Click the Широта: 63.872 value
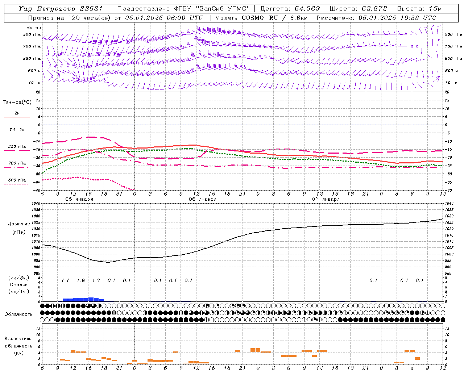The image size is (464, 371). [359, 9]
